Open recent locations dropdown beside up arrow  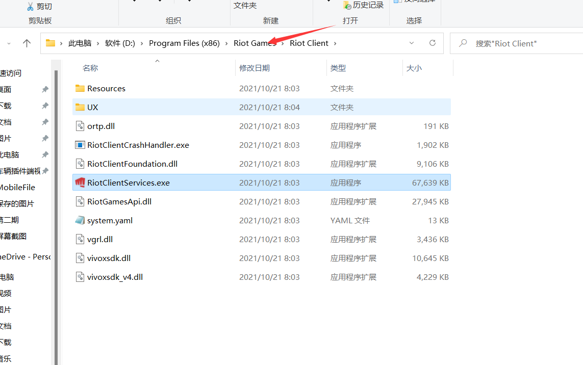point(9,43)
